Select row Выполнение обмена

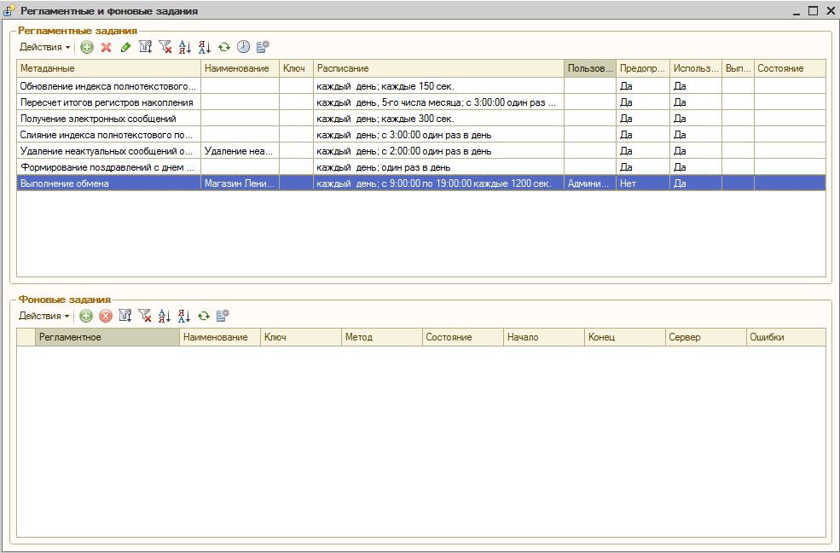tap(421, 183)
